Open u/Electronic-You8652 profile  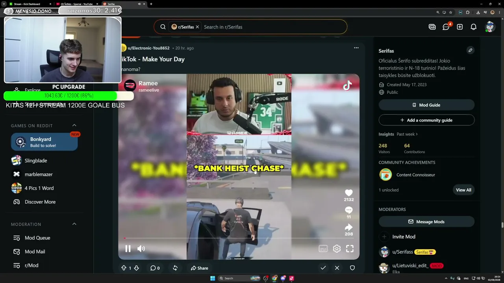(x=148, y=48)
